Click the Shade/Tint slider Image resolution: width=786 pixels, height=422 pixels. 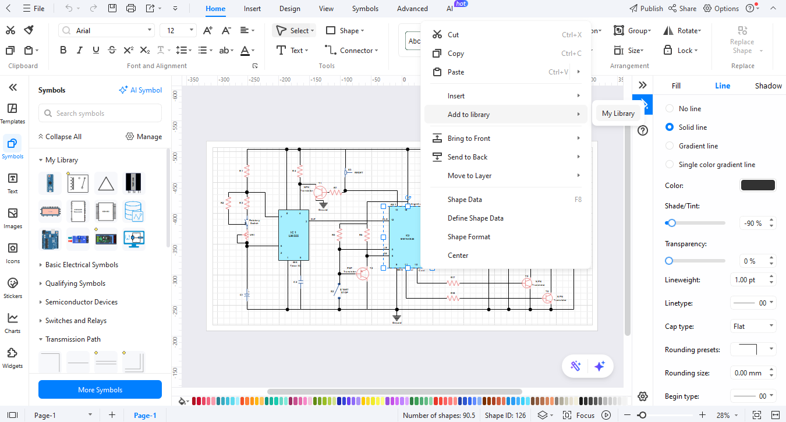695,223
